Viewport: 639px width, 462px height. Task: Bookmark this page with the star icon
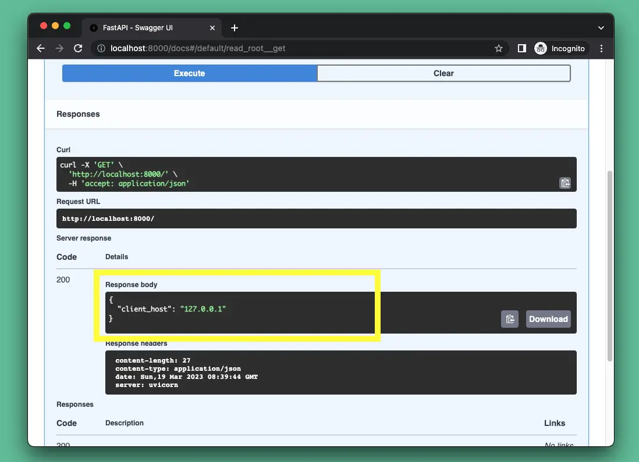click(x=498, y=48)
